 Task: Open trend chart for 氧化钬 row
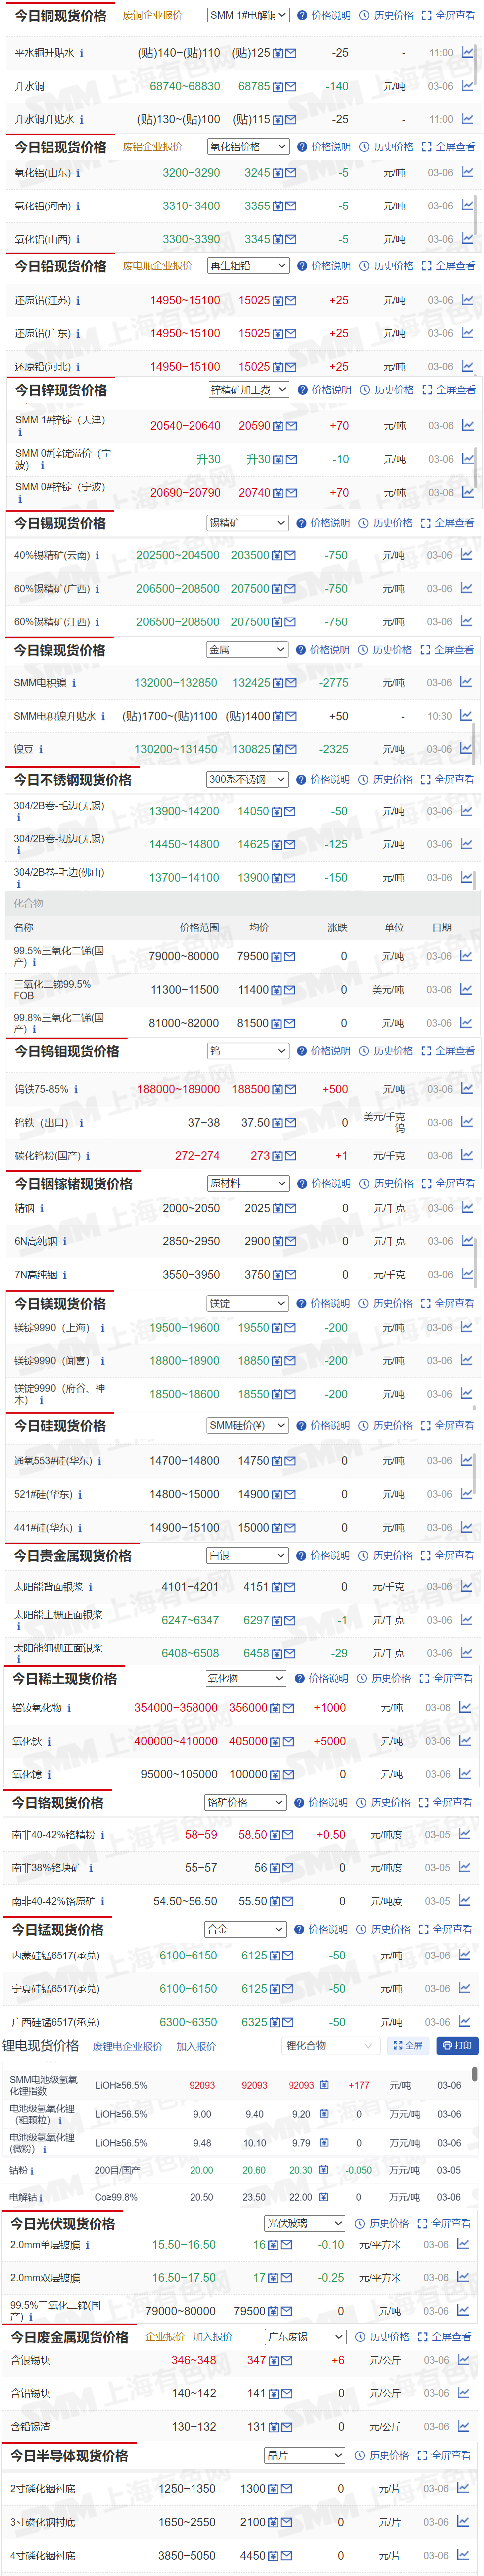click(x=464, y=1741)
